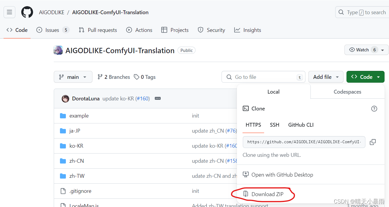Viewport: 389px width, 207px height.
Task: Click the ko-KR folder icon
Action: (63, 146)
